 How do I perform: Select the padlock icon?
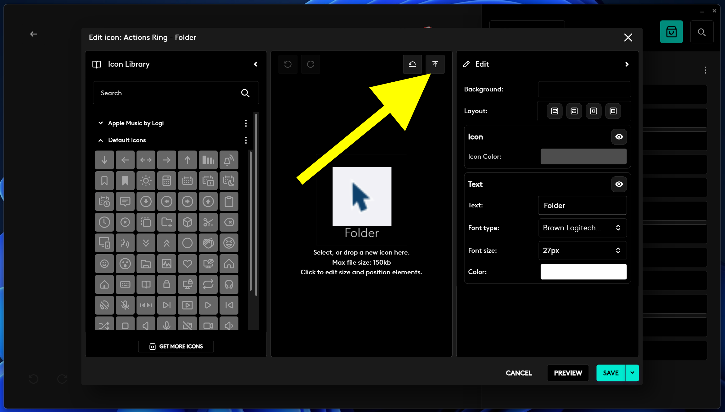tap(167, 284)
